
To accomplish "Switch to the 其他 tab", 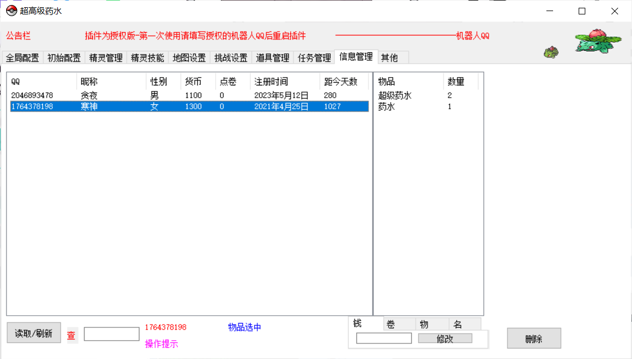I will point(389,58).
